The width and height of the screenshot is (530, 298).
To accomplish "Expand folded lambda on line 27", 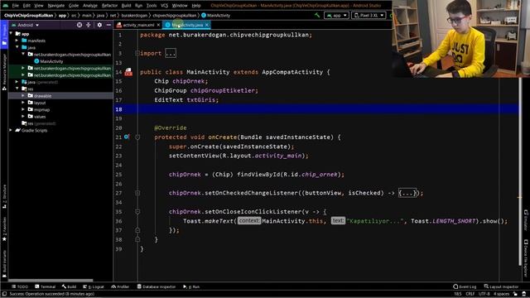I will [137, 193].
